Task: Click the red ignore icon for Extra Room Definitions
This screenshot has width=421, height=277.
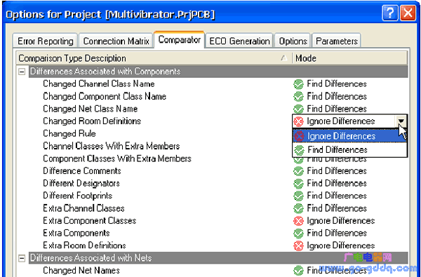Action: tap(298, 245)
